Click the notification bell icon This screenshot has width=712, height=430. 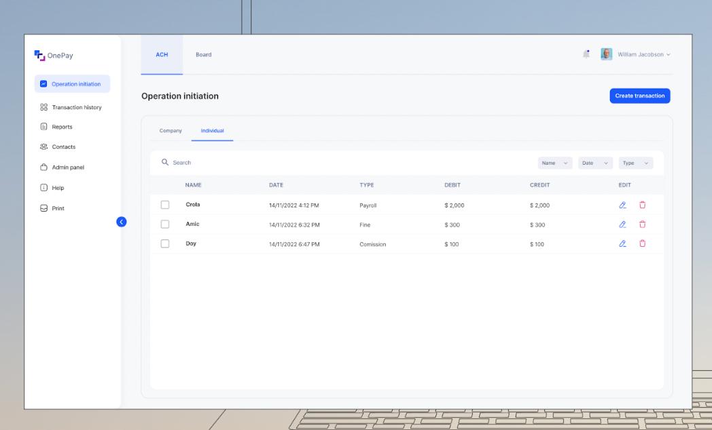586,54
